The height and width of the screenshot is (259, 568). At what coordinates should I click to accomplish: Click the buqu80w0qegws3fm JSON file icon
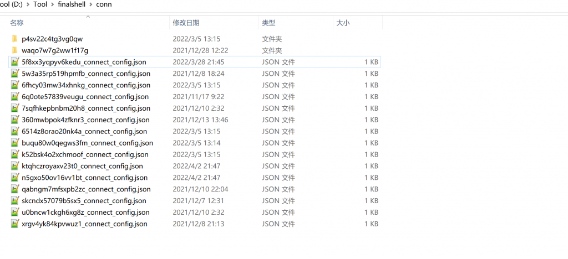(14, 143)
